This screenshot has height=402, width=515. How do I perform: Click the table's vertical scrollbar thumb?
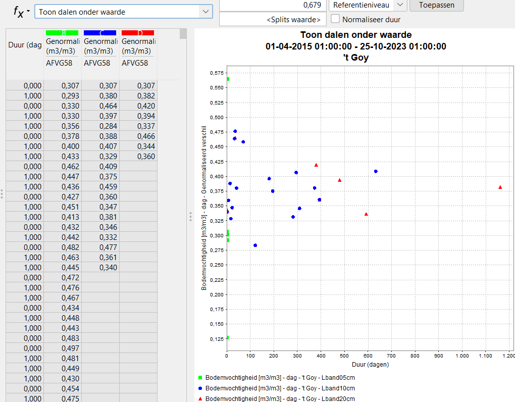point(183,33)
